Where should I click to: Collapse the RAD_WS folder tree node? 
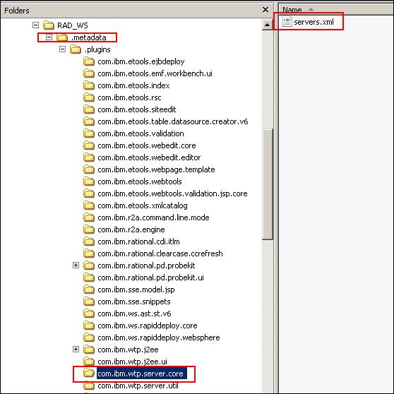click(x=36, y=25)
